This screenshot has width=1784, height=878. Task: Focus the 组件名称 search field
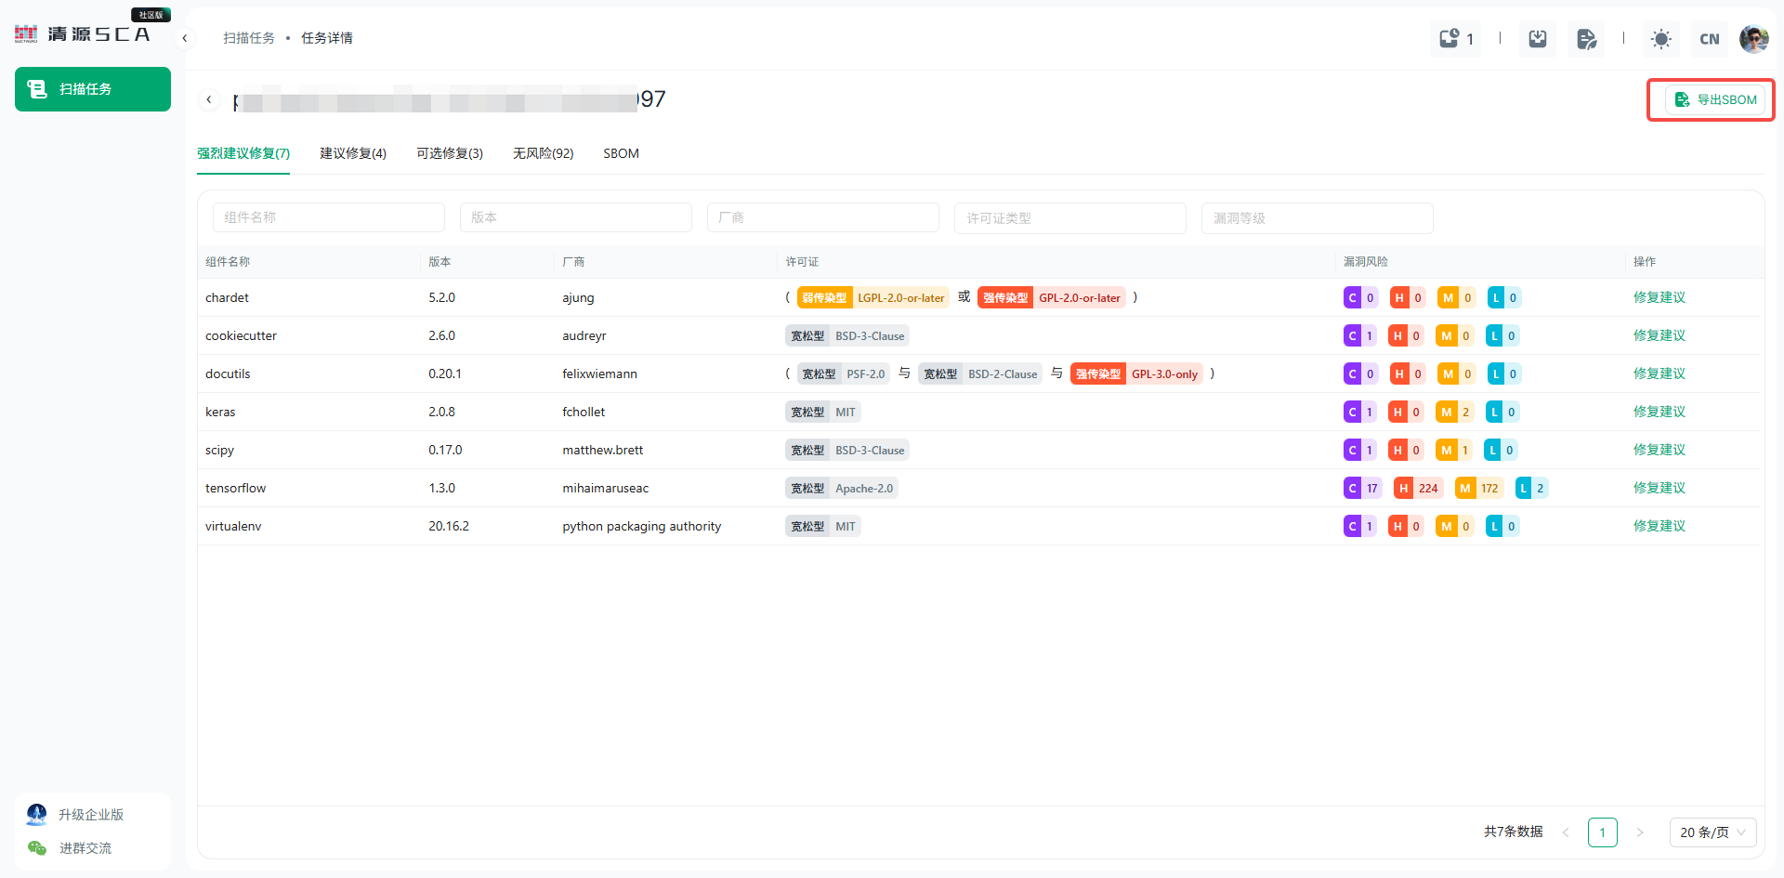pos(328,217)
